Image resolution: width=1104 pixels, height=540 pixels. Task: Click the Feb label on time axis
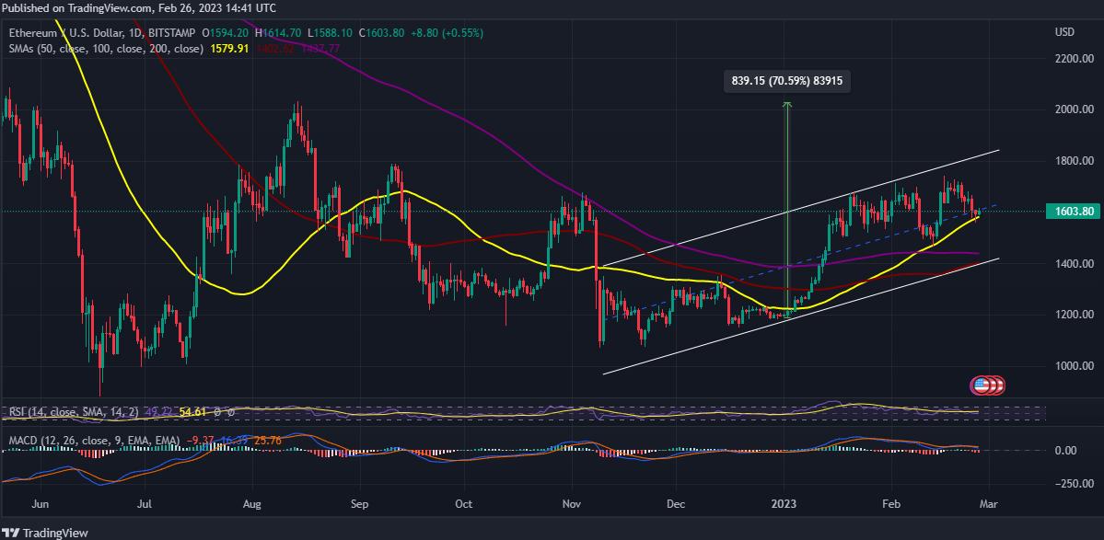click(x=891, y=504)
